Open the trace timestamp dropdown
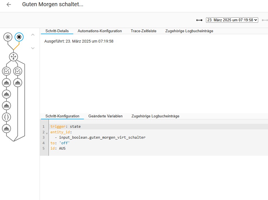 click(x=232, y=20)
